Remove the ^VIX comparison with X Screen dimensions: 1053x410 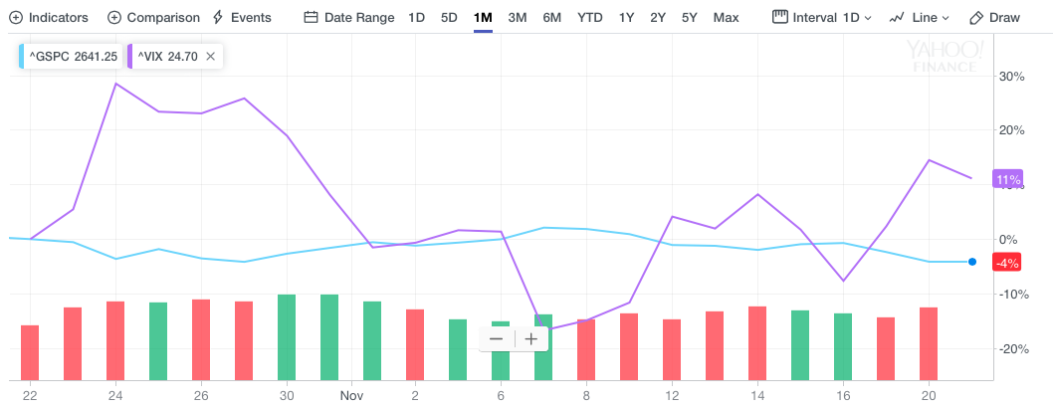[x=210, y=57]
